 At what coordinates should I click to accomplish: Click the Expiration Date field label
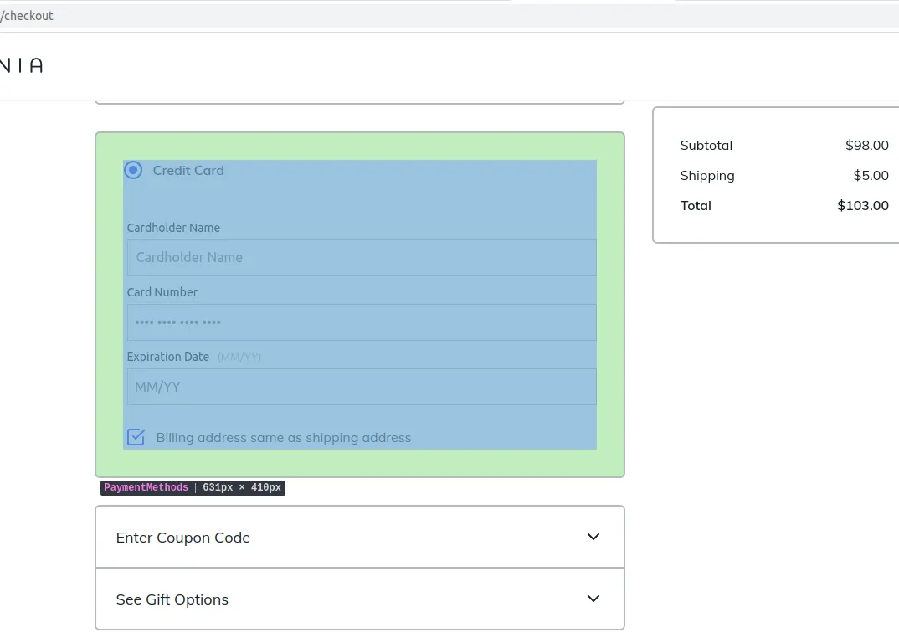[168, 357]
